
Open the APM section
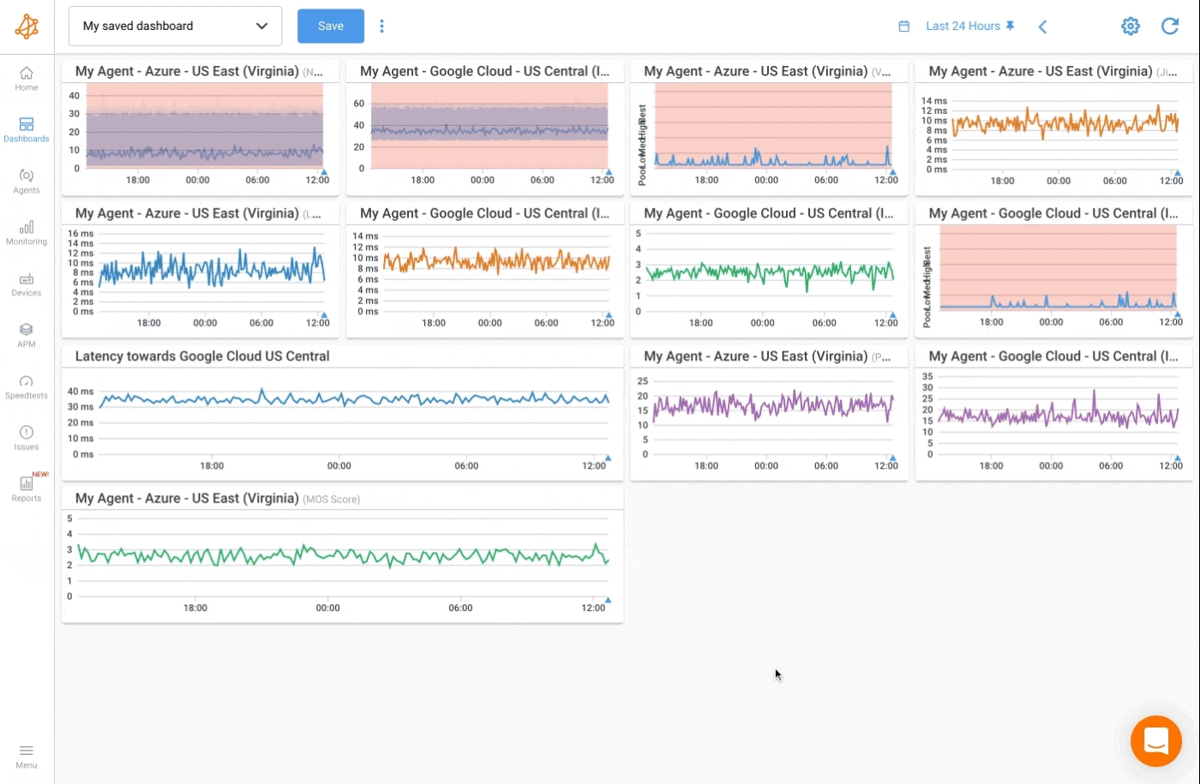pyautogui.click(x=26, y=334)
